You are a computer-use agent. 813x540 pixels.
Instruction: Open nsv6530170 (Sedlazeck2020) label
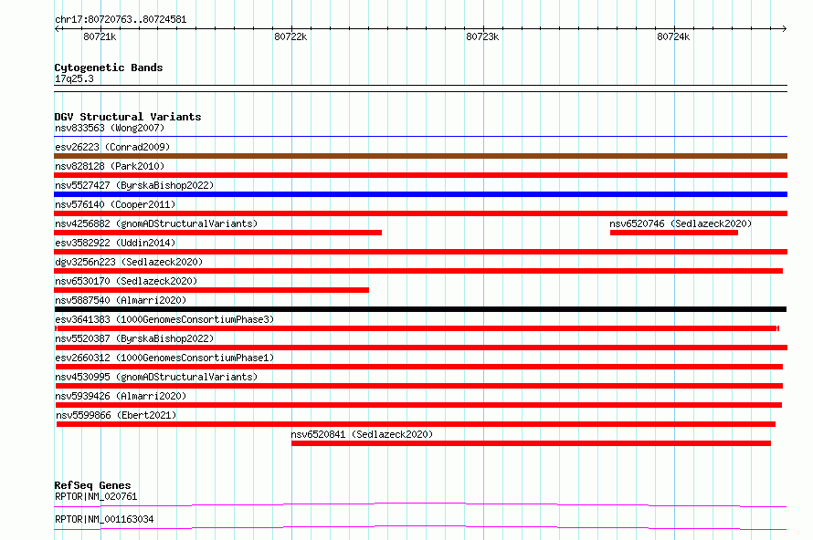pyautogui.click(x=126, y=281)
